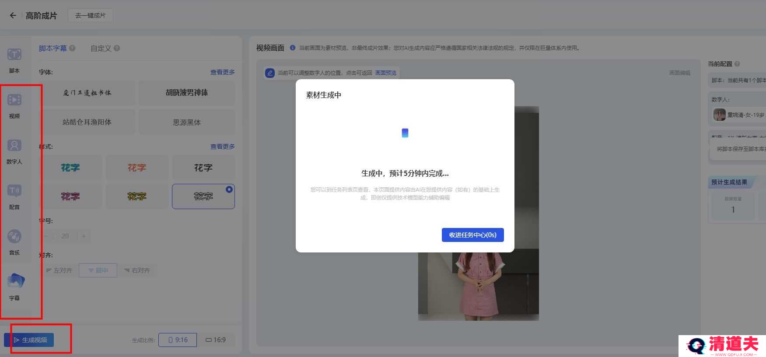Viewport: 766px width, 357px height.
Task: Select the 视频 video sidebar icon
Action: tap(14, 101)
